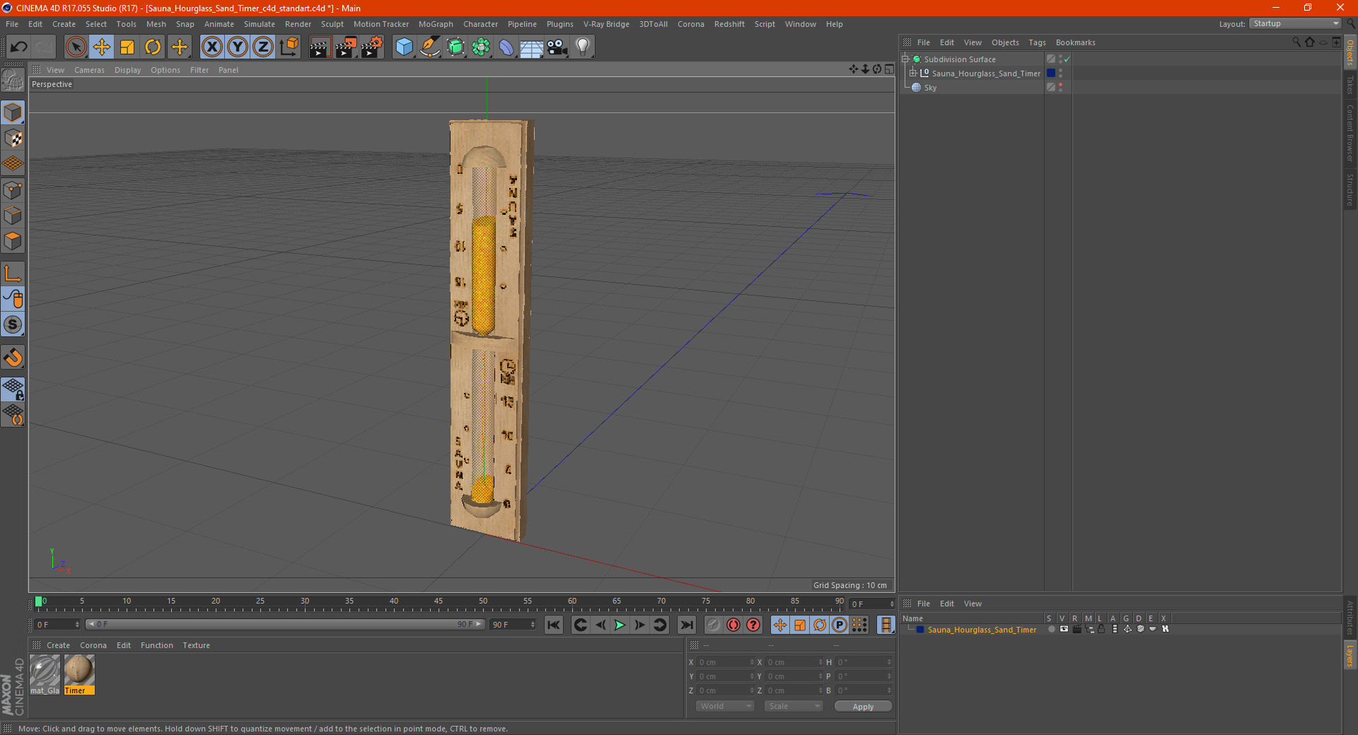
Task: Toggle Subdivision Surface enable checkmark
Action: coord(1067,59)
